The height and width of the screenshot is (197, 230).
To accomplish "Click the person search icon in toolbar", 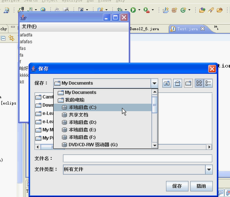I will point(7,10).
